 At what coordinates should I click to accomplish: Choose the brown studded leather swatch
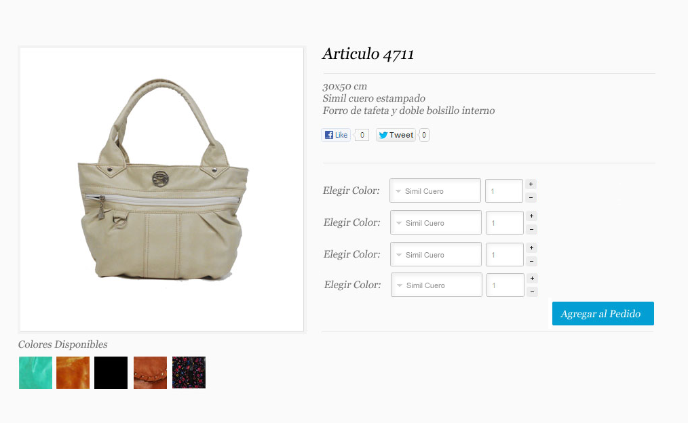(150, 373)
